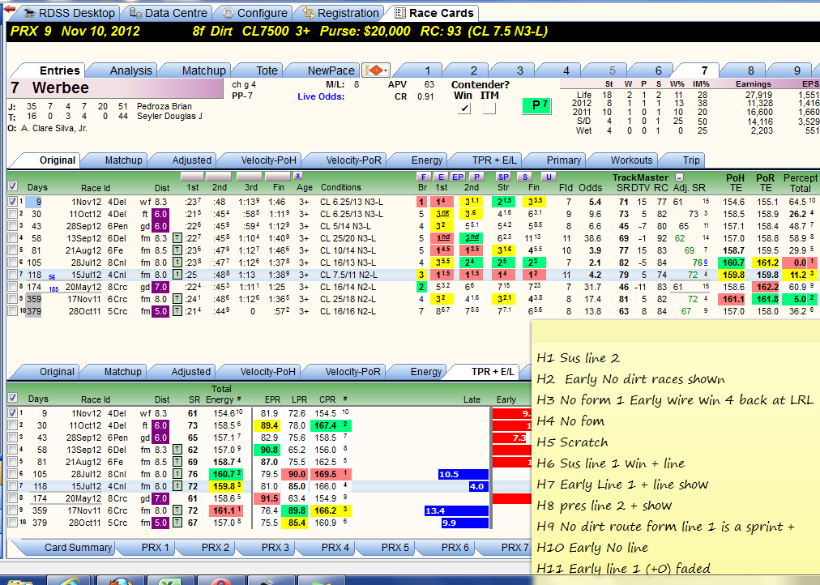
Task: Click the P pace-line filter button
Action: point(476,177)
